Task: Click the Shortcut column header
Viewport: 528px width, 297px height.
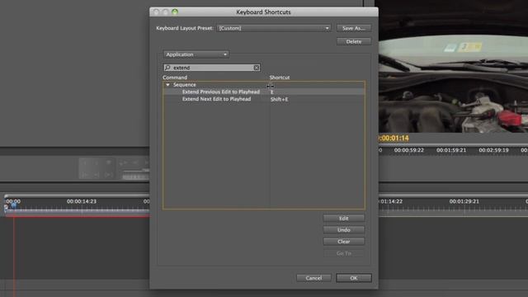Action: click(x=280, y=78)
